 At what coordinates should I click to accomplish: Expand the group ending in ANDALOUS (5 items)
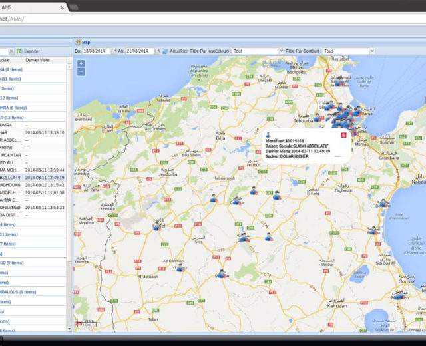pos(18,292)
